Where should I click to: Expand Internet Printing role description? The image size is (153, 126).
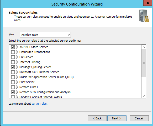(x=17, y=62)
